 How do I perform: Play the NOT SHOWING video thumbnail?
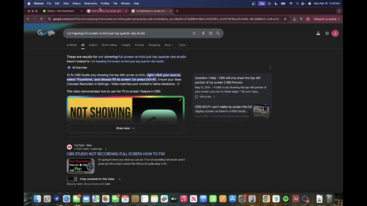(x=126, y=110)
